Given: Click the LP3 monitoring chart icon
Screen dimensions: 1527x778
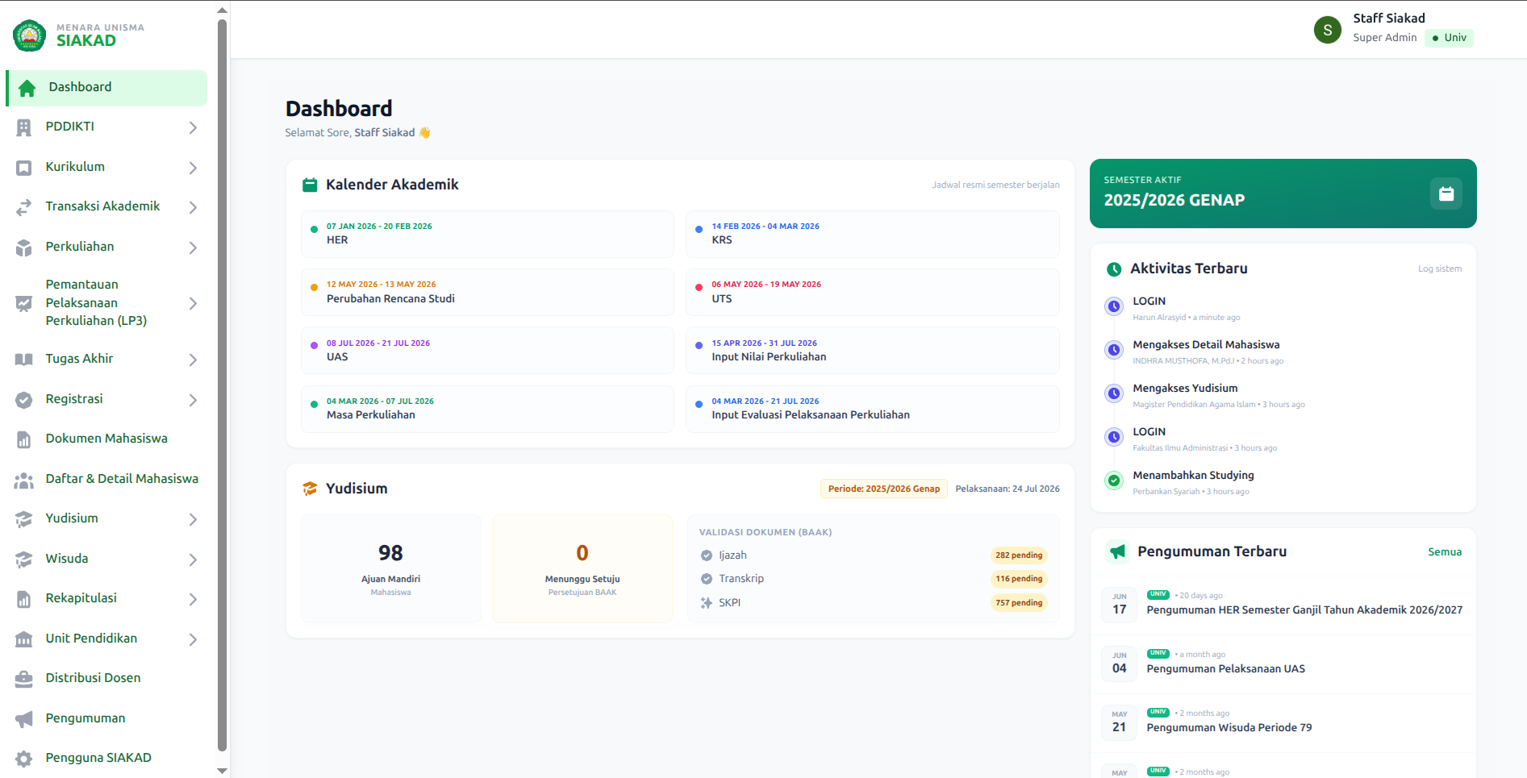Looking at the screenshot, I should [x=24, y=303].
